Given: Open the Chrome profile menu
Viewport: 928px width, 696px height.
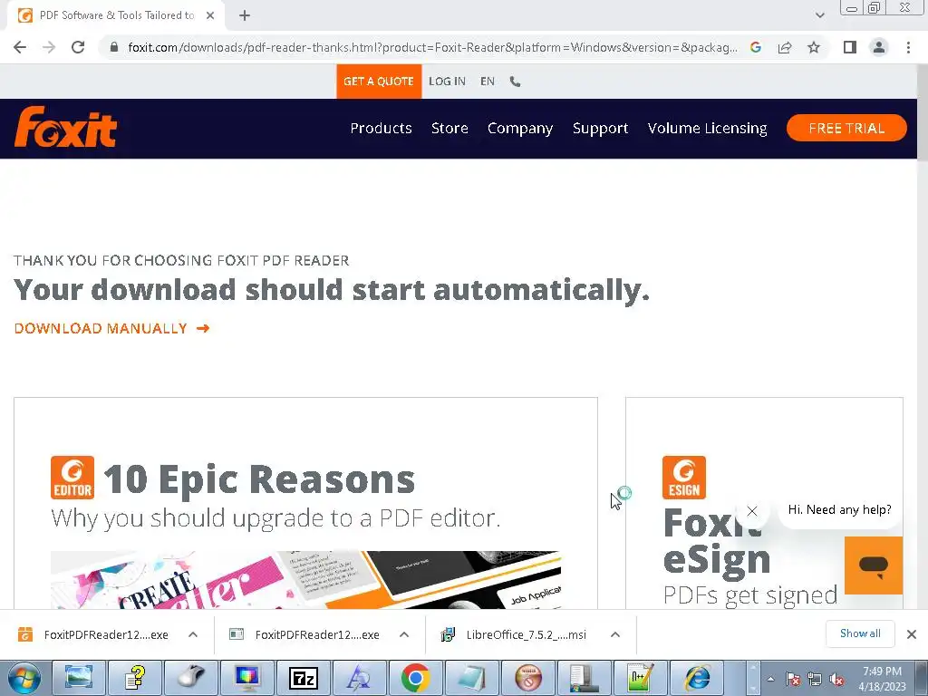Looking at the screenshot, I should coord(879,47).
